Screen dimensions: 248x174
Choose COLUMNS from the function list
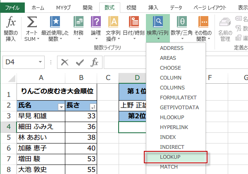point(176,87)
